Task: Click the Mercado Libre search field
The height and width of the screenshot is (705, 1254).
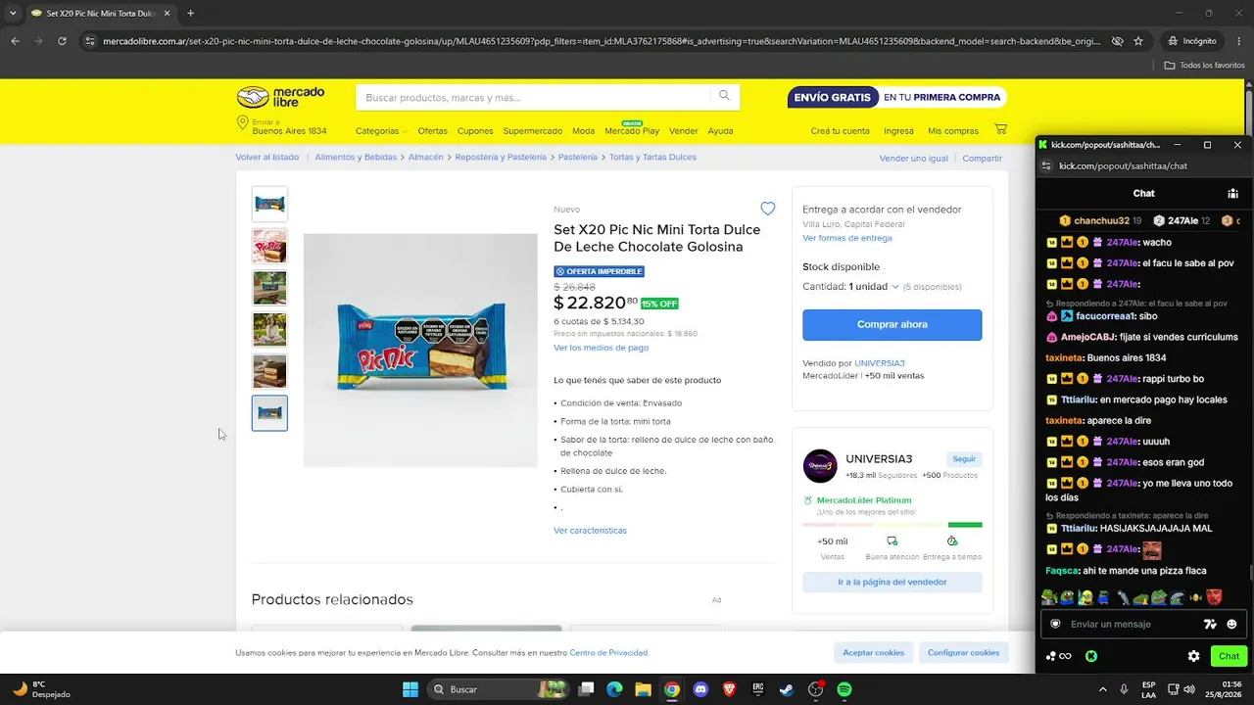Action: [x=534, y=97]
